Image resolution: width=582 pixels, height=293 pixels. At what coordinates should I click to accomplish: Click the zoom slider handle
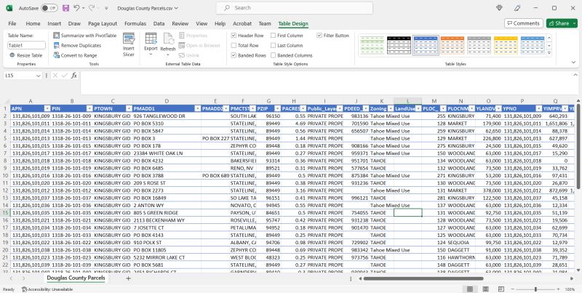click(x=535, y=289)
